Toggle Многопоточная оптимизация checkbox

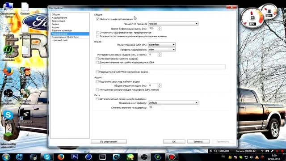click(97, 19)
